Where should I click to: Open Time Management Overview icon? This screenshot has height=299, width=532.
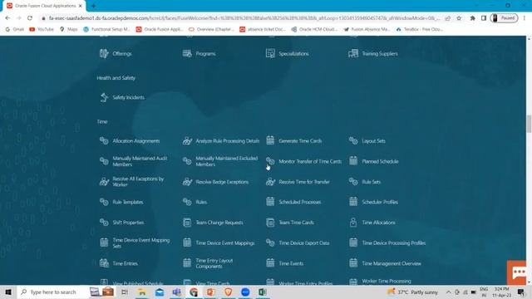tap(353, 263)
